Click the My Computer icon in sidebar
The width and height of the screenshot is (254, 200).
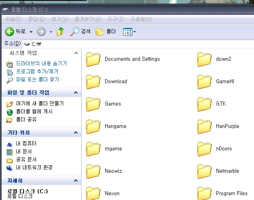pos(10,144)
